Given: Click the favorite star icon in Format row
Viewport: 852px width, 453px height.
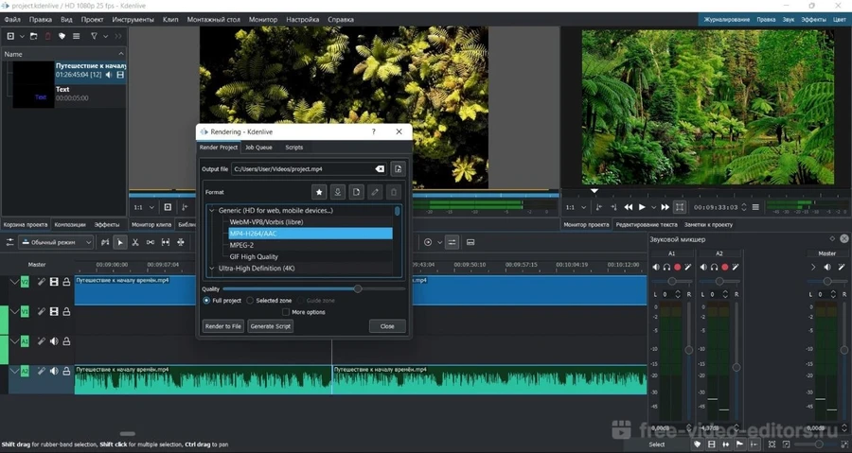Looking at the screenshot, I should click(319, 192).
